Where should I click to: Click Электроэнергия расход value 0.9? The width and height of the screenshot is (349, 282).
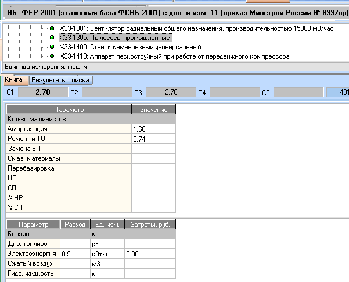[x=75, y=254]
